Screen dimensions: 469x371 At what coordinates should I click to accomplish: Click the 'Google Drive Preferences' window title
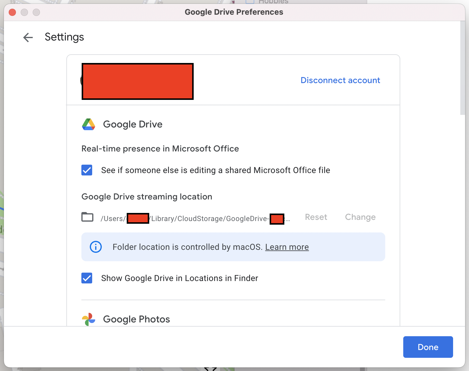[234, 12]
